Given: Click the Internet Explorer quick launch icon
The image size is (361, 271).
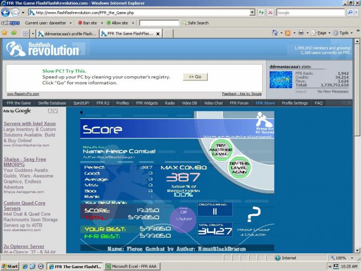Looking at the screenshot, I should (25, 266).
